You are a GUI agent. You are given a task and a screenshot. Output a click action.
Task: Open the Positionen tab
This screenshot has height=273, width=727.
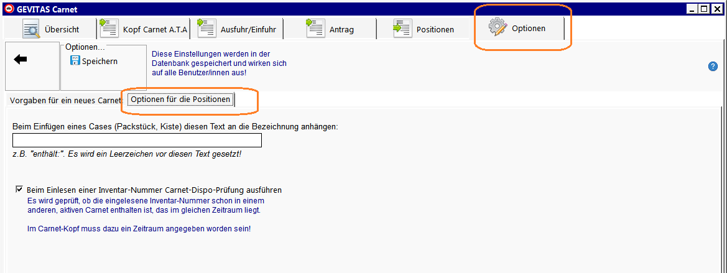point(423,29)
